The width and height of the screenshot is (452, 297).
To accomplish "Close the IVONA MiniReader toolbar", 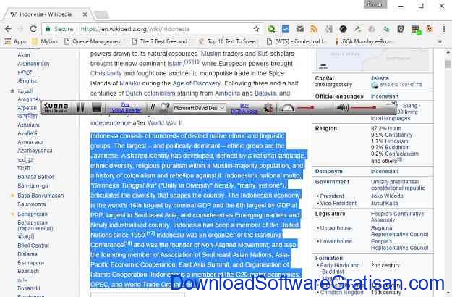I will [393, 103].
